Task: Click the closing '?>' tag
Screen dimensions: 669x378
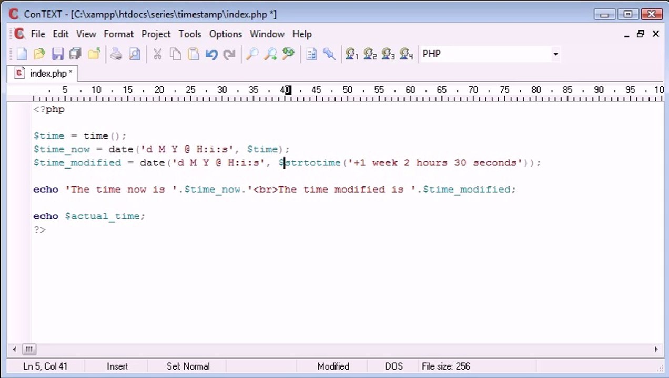Action: (39, 229)
